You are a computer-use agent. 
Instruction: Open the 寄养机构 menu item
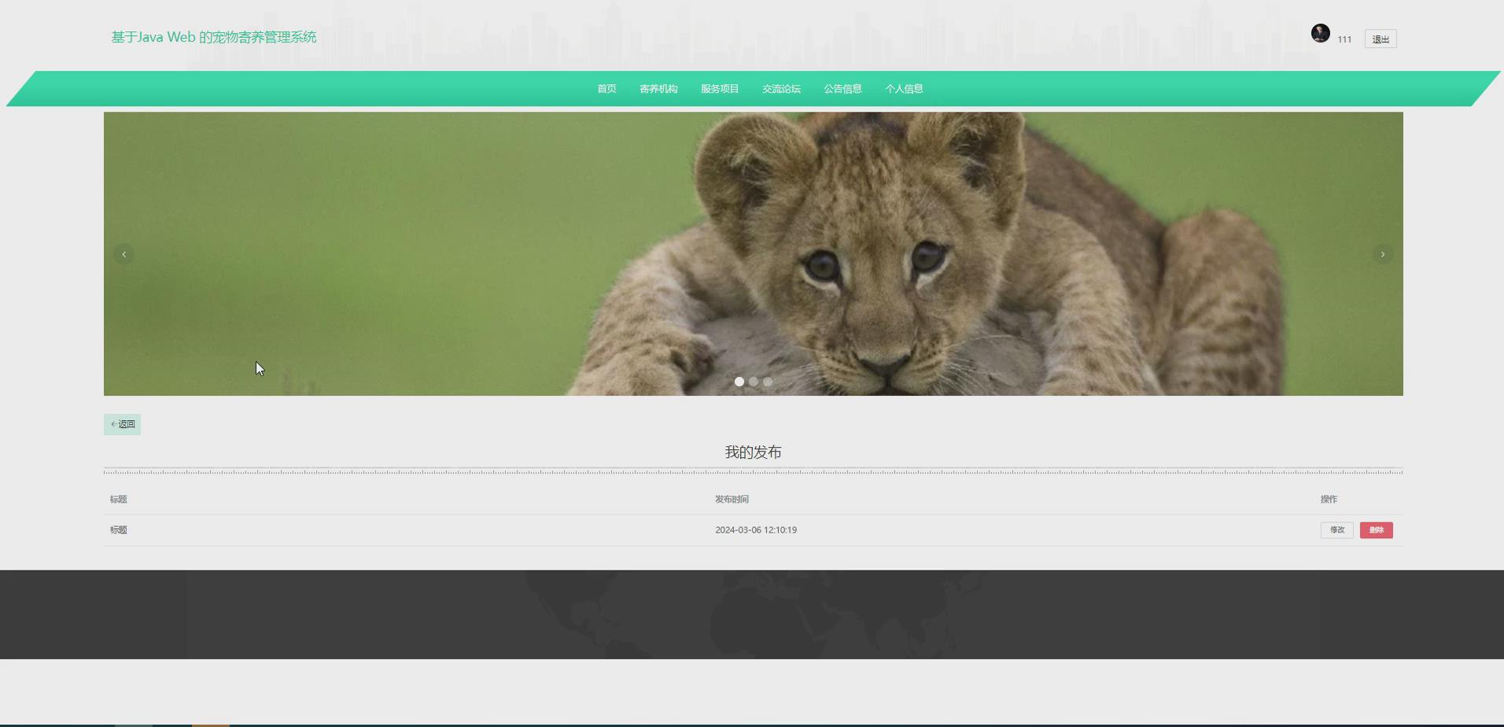coord(658,89)
